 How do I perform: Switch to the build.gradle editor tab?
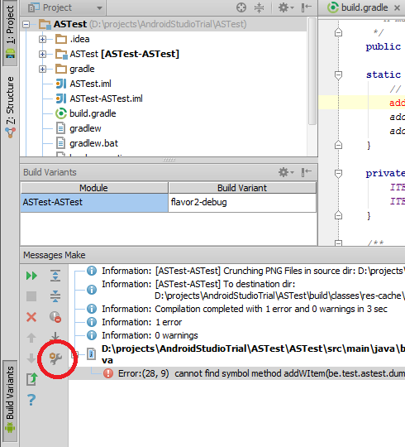click(x=360, y=7)
